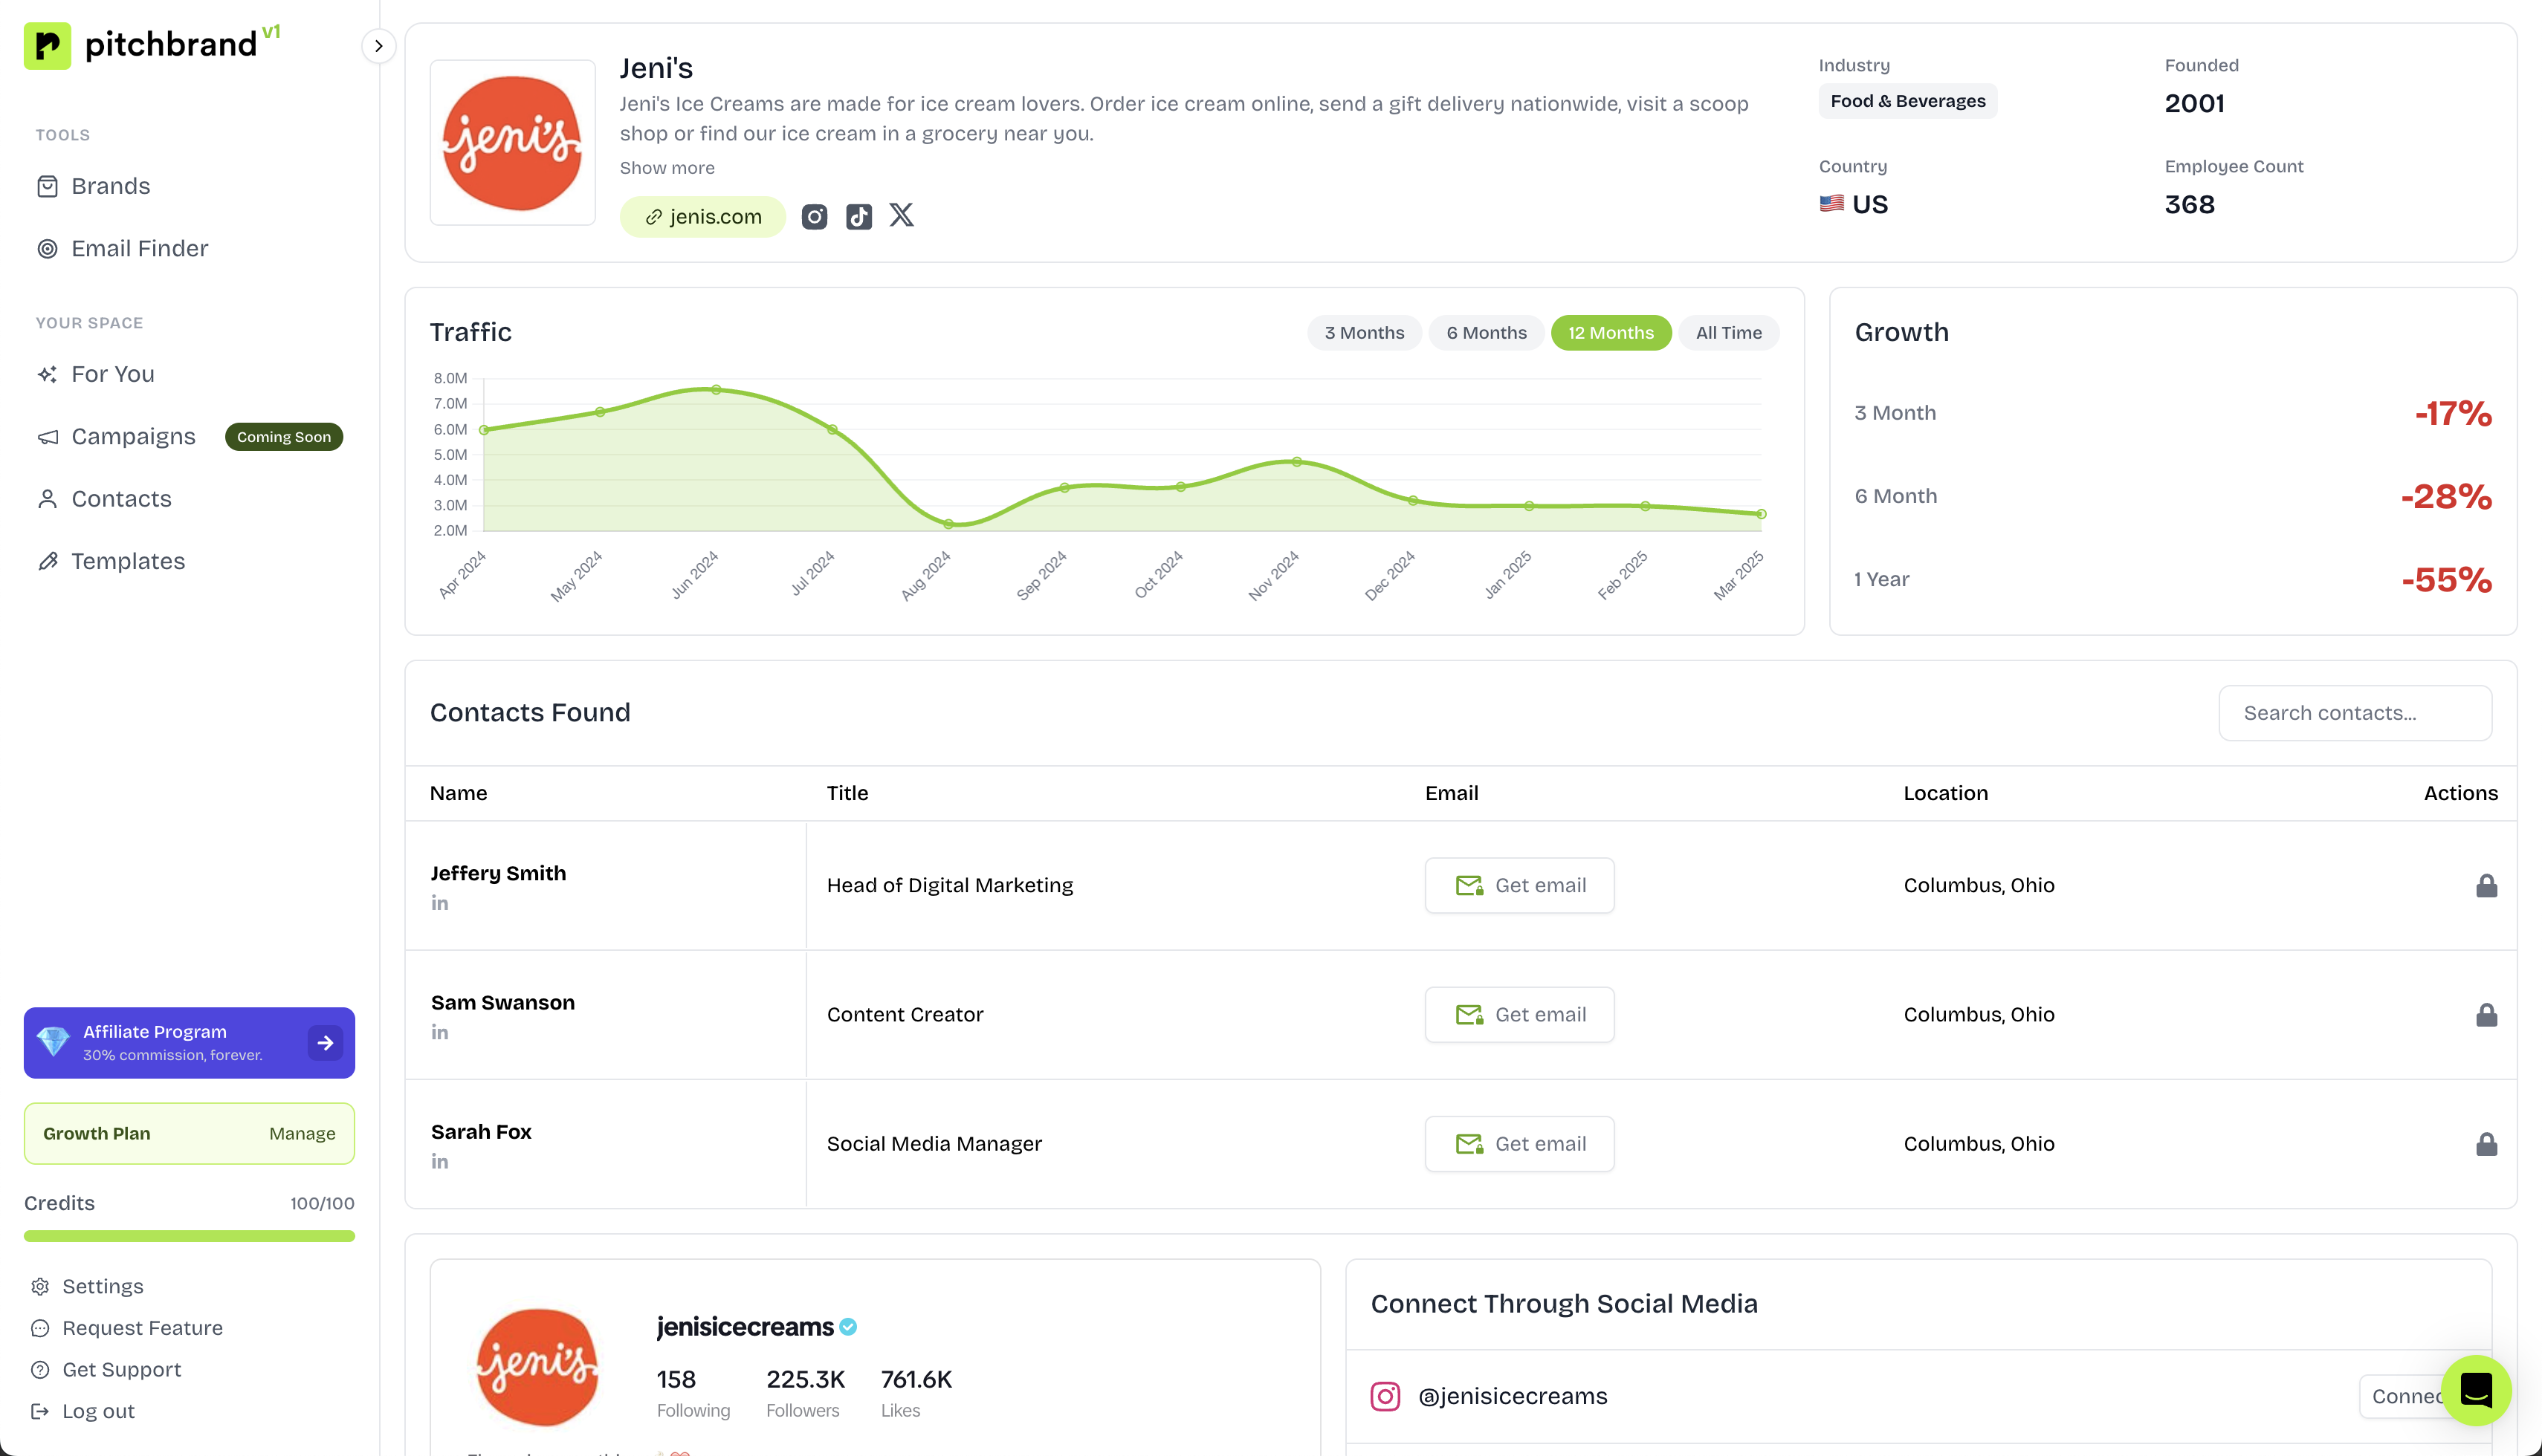2542x1456 pixels.
Task: Click the jenisicecreams profile avatar
Action: coord(537,1366)
